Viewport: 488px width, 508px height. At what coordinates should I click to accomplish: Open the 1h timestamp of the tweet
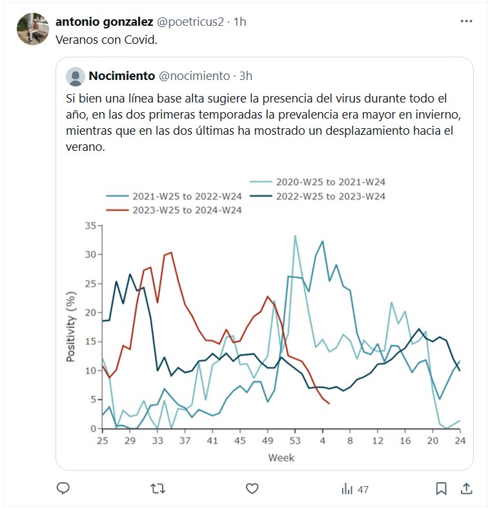pyautogui.click(x=239, y=21)
